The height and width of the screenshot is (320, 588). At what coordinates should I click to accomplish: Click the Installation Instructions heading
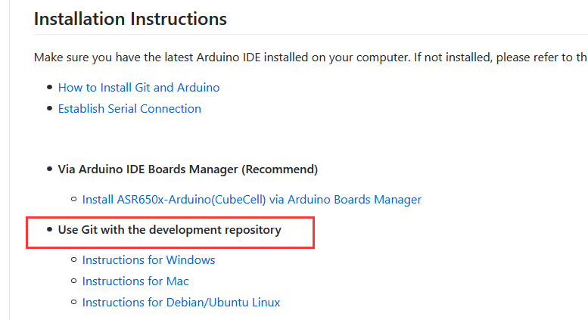130,19
